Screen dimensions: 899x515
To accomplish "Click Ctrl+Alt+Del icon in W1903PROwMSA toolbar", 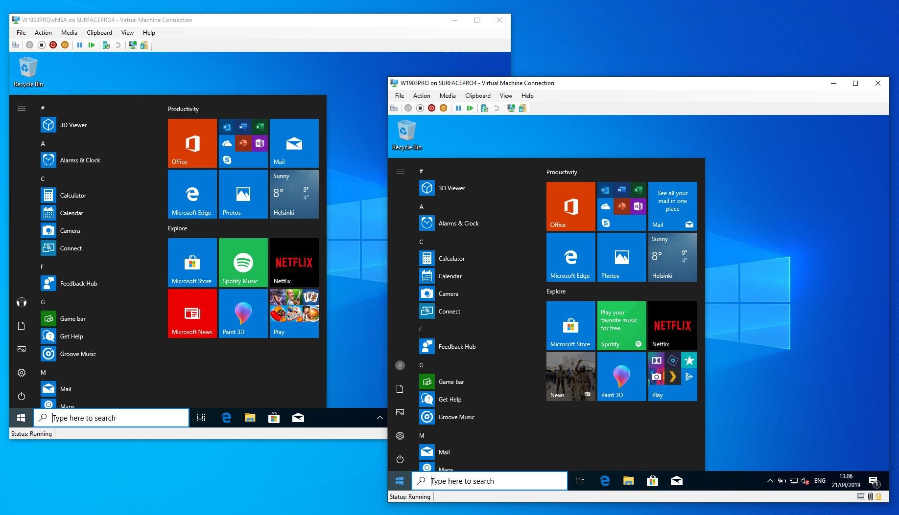I will [15, 45].
